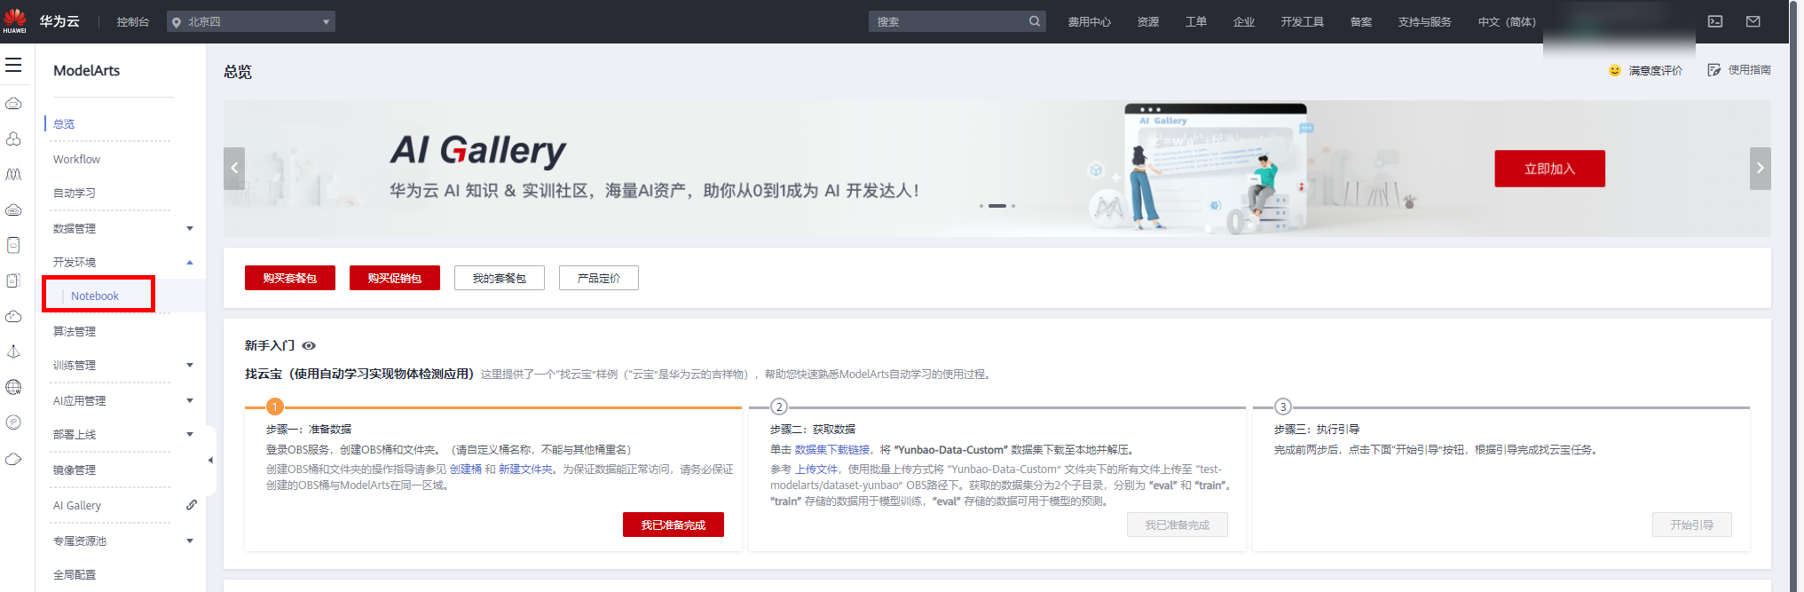Open the mail messages icon
This screenshot has width=1804, height=592.
click(1753, 21)
